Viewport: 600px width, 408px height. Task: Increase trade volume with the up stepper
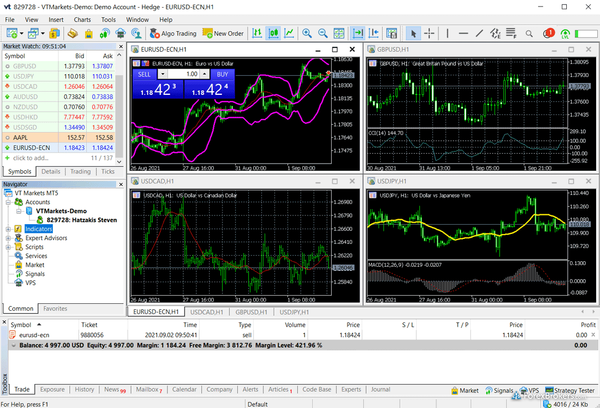[205, 74]
